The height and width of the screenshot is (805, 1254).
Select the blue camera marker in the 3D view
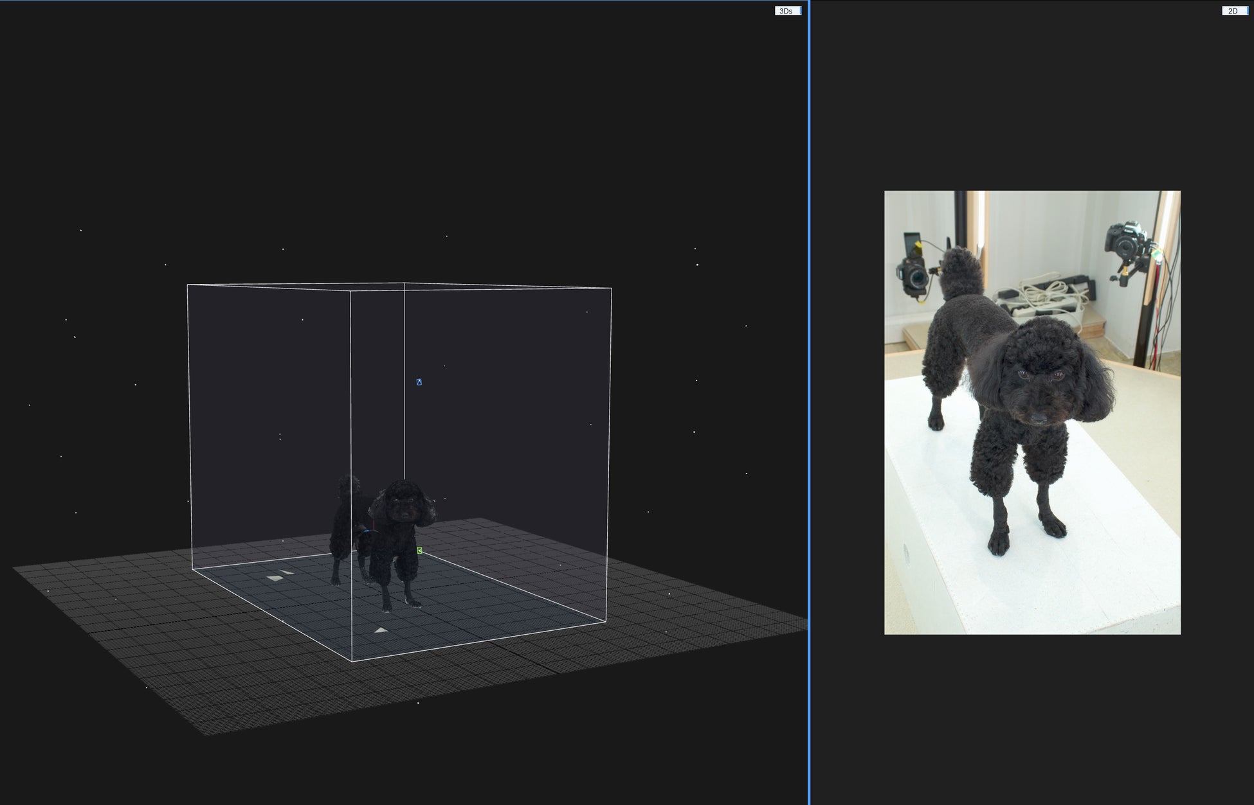tap(419, 382)
